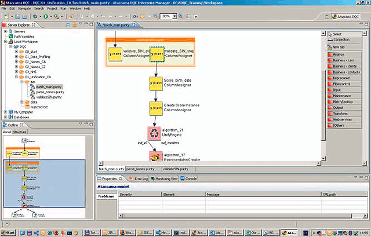Open the Business - contacts palette group
Screen dimensions: 371x237
point(344,72)
